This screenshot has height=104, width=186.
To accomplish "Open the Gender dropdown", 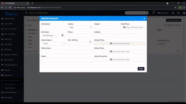I will (80, 27).
